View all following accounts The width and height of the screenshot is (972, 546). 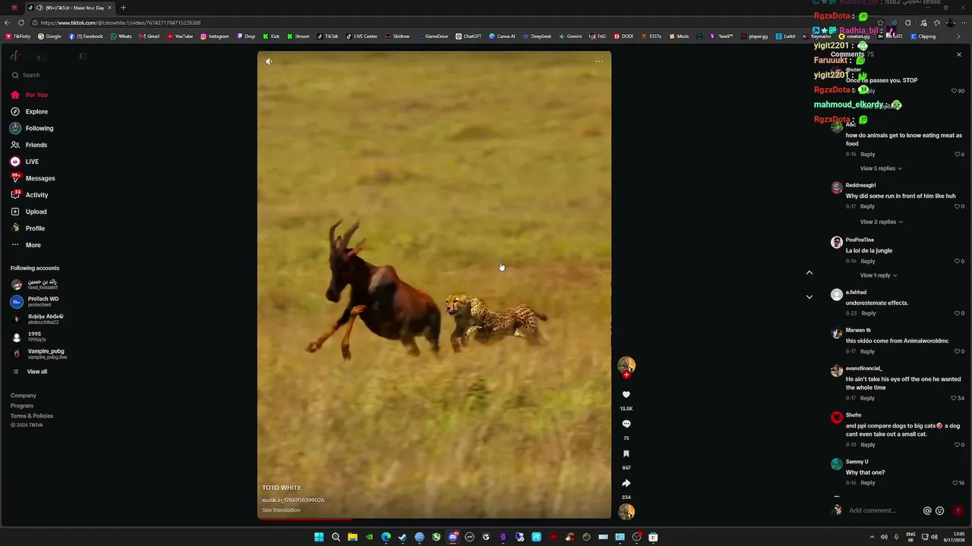[36, 372]
